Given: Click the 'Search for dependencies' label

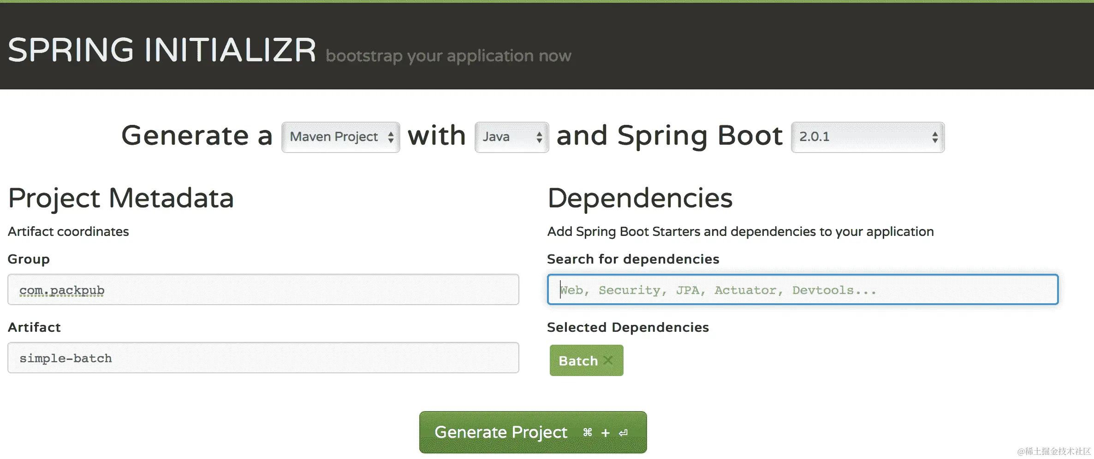Looking at the screenshot, I should [x=633, y=259].
